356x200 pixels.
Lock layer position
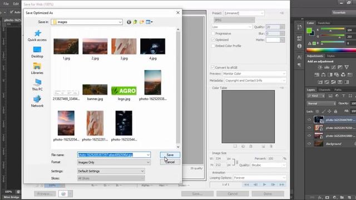coord(329,111)
